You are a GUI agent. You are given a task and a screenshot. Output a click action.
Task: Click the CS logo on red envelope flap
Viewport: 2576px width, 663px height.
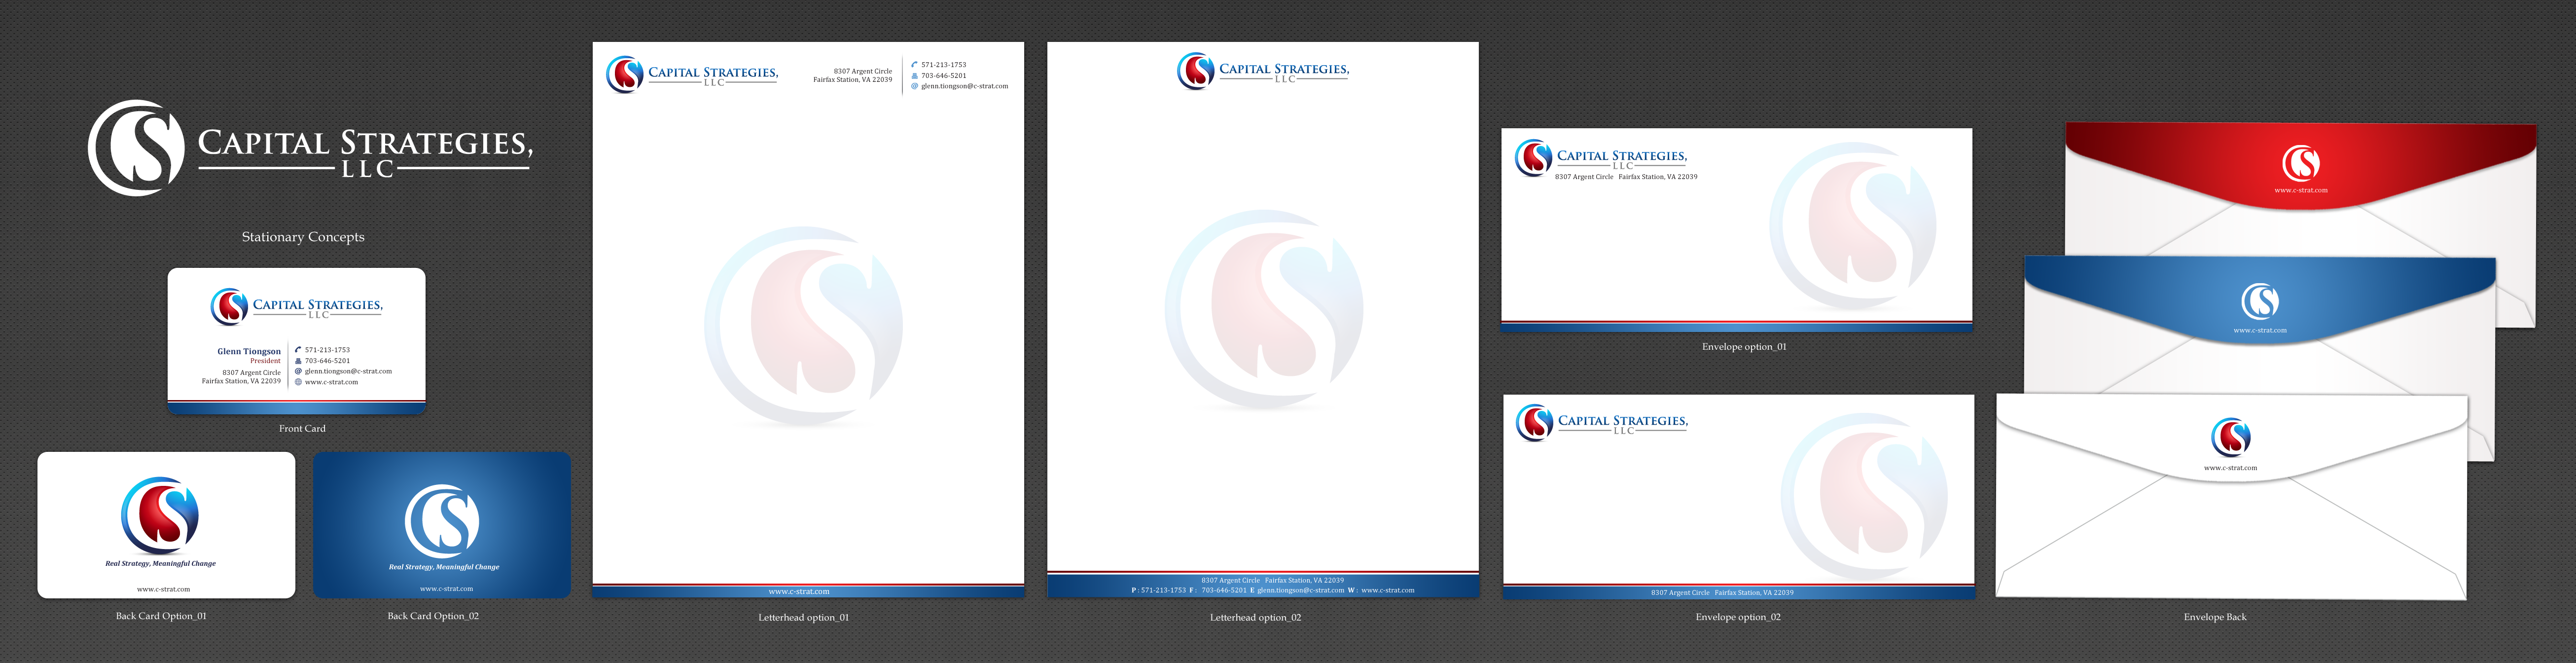(2301, 162)
